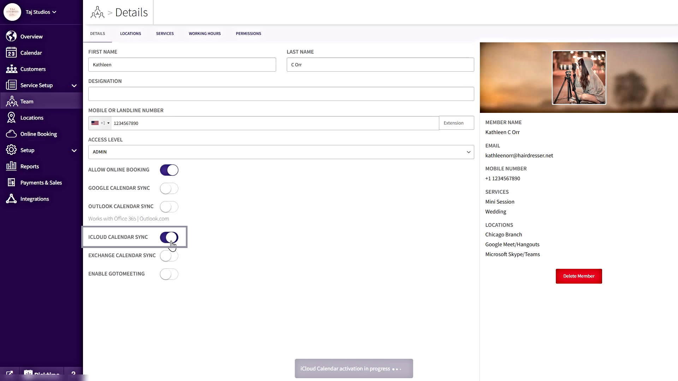Click the Customers group icon
The height and width of the screenshot is (381, 678).
click(x=11, y=69)
